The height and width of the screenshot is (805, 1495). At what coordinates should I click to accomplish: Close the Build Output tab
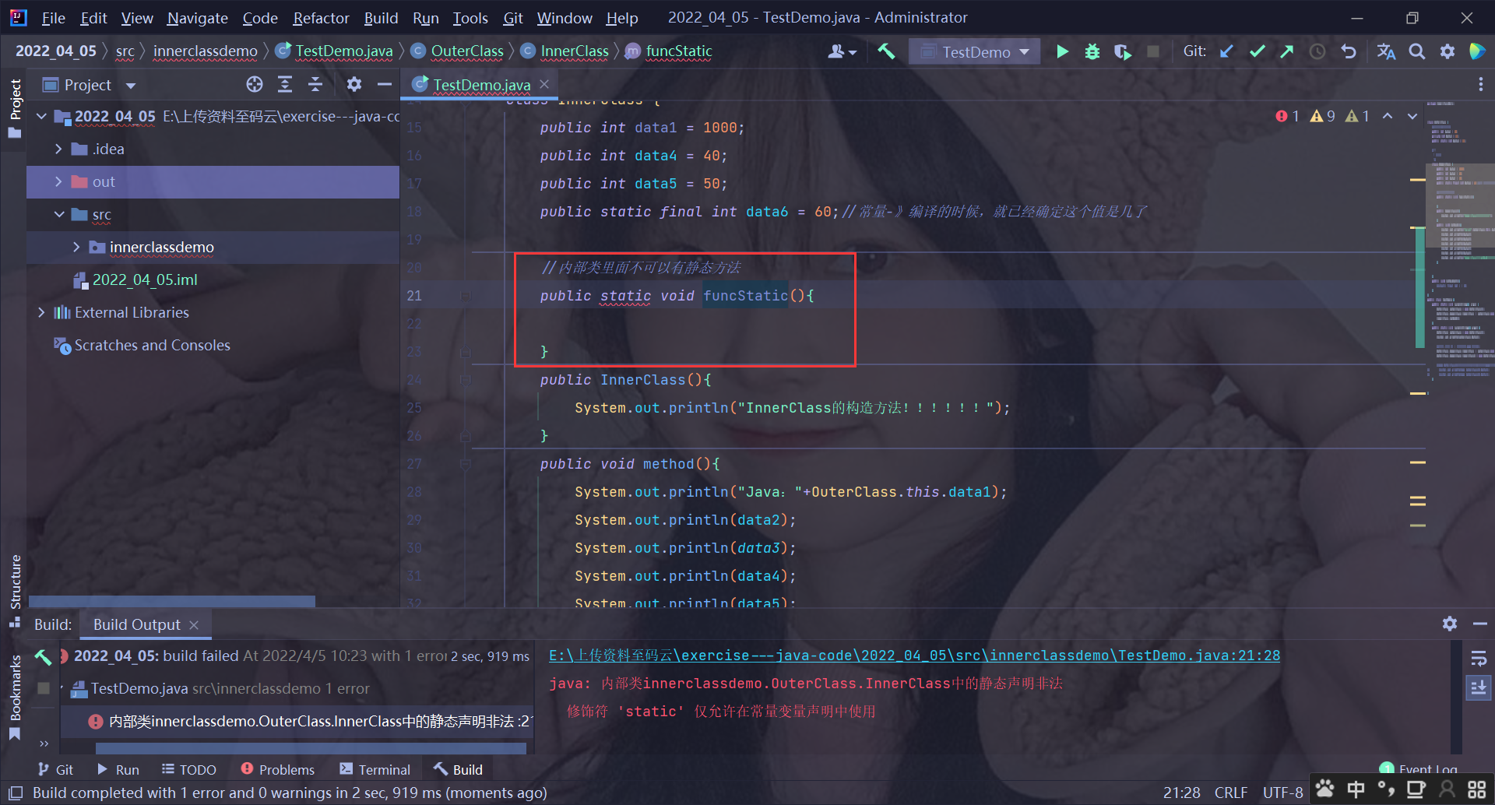pos(194,624)
